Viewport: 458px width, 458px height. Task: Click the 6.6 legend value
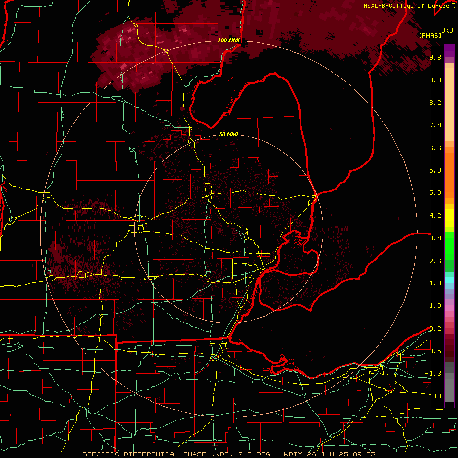coord(435,148)
